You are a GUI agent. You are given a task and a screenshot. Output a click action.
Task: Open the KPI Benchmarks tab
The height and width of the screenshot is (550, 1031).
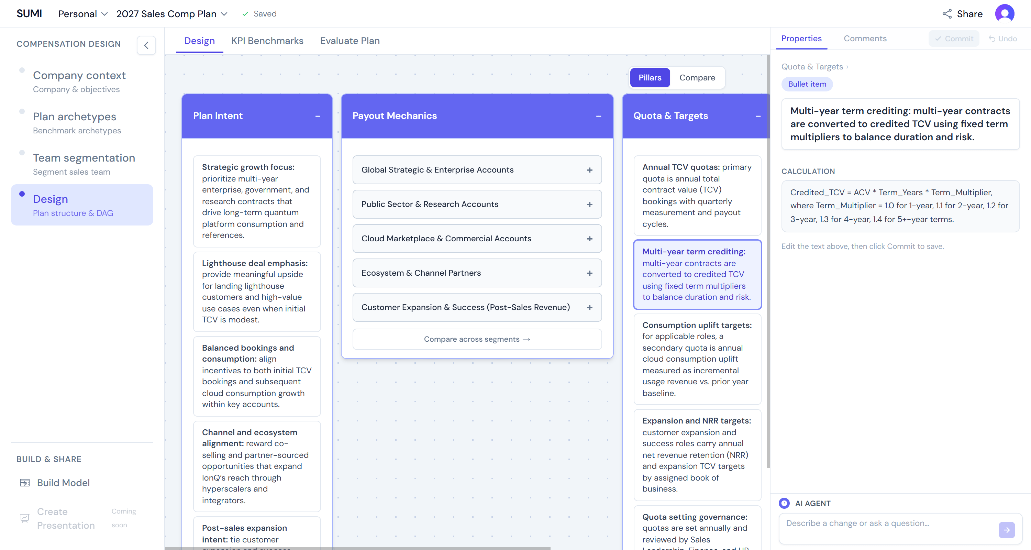click(x=267, y=41)
